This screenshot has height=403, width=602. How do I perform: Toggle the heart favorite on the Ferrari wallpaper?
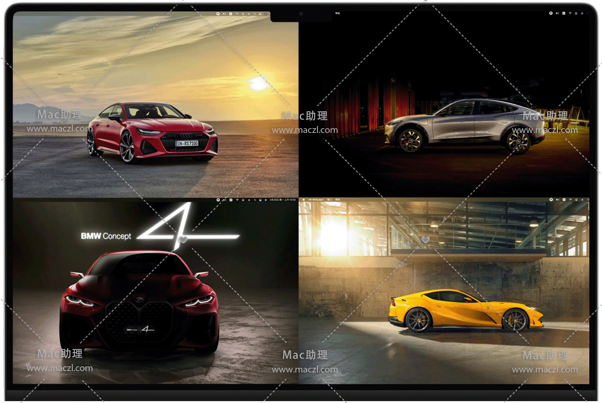tap(425, 240)
